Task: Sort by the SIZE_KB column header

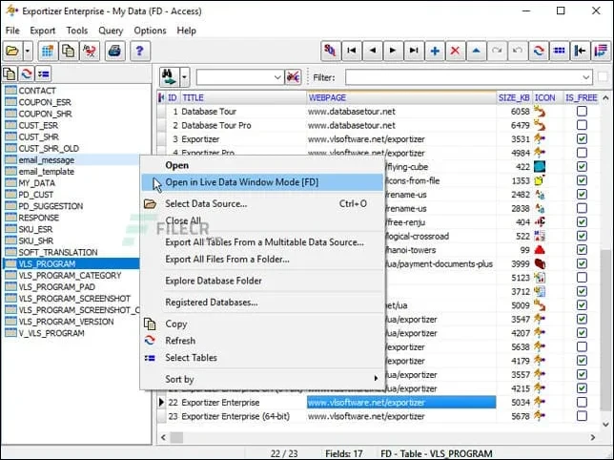Action: (x=514, y=97)
